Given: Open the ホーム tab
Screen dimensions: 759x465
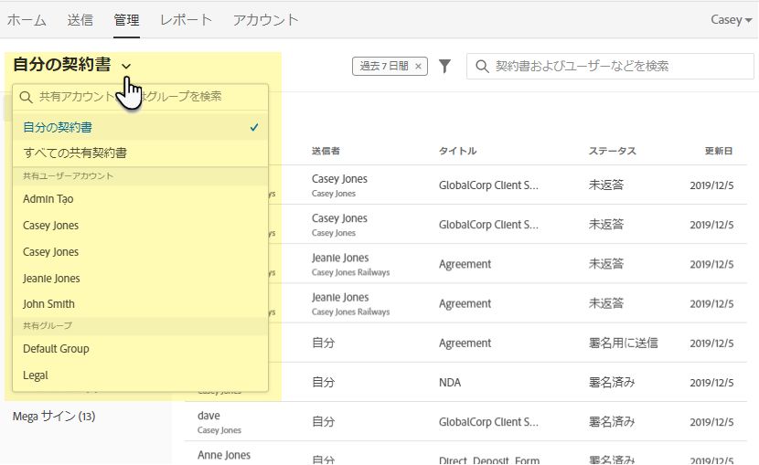Looking at the screenshot, I should [27, 20].
